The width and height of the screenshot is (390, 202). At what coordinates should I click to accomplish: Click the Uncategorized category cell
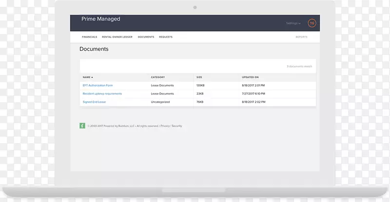pyautogui.click(x=160, y=102)
